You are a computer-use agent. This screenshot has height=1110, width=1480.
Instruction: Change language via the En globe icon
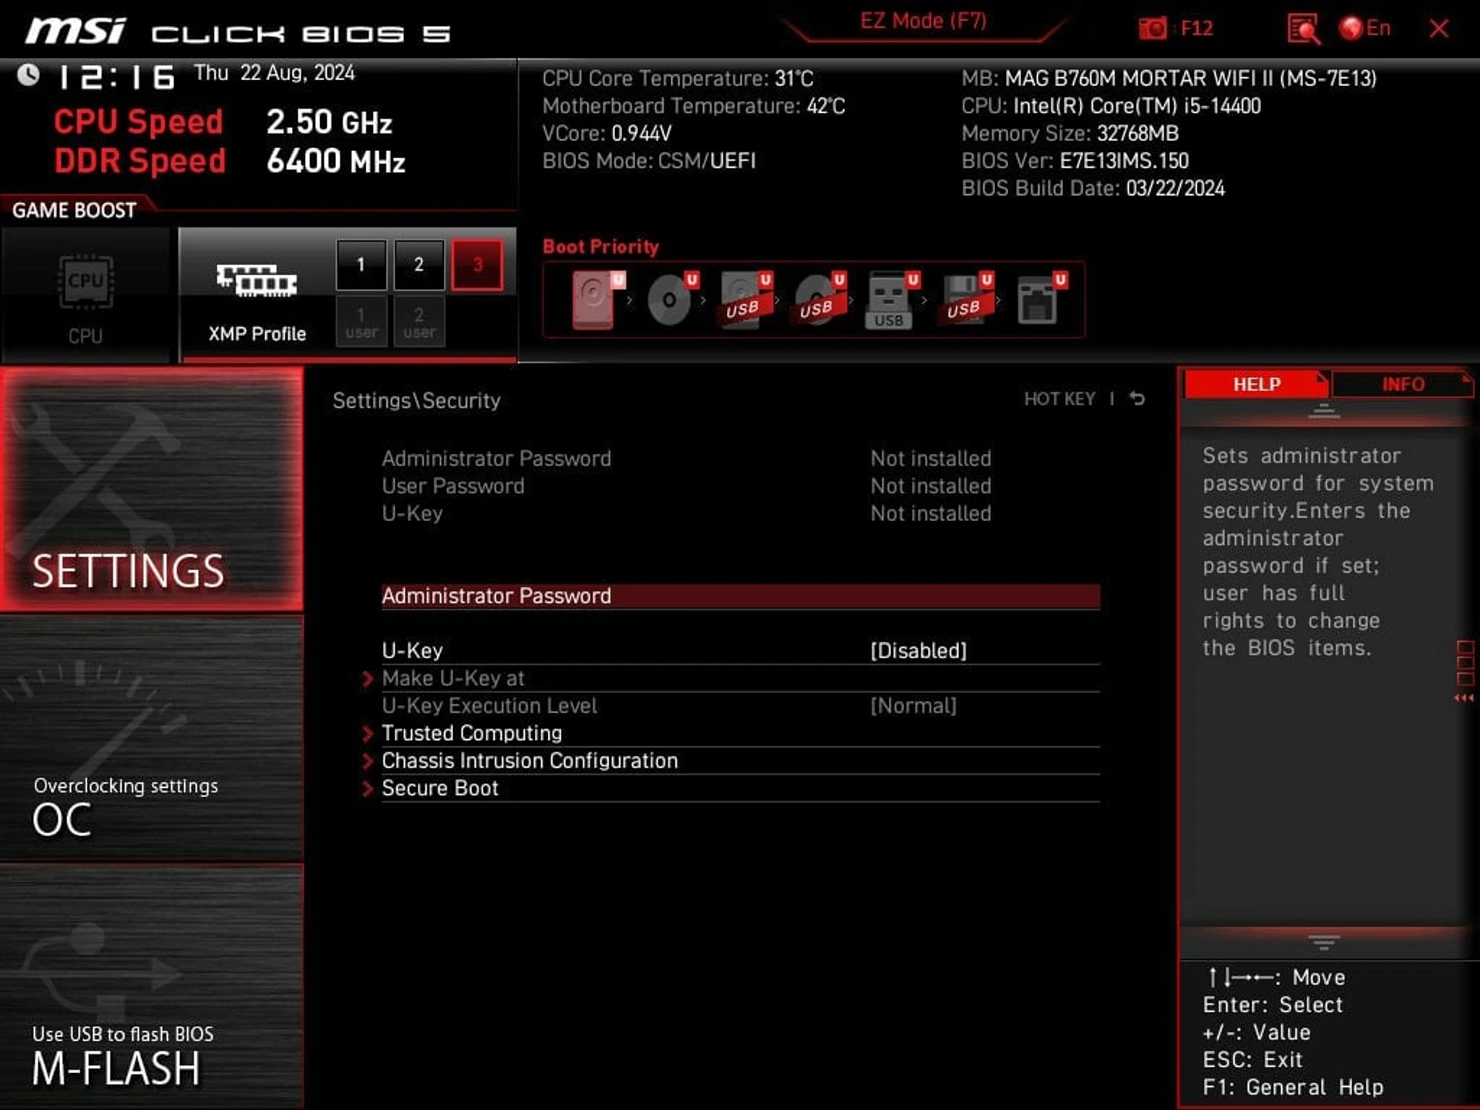coord(1365,29)
